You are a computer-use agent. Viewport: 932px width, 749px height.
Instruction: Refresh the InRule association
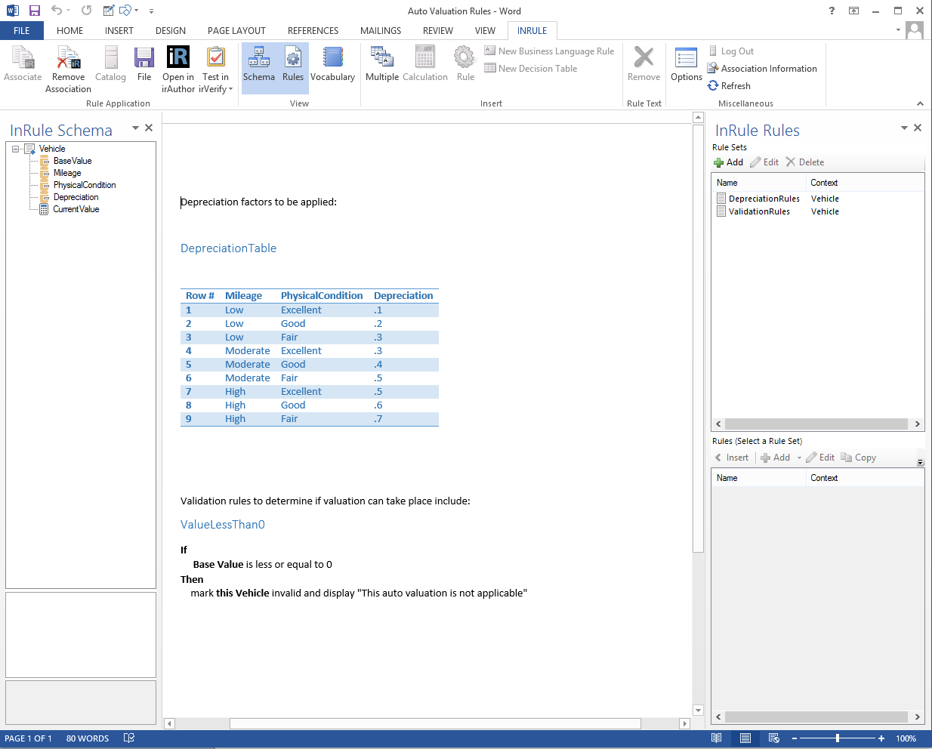point(730,86)
